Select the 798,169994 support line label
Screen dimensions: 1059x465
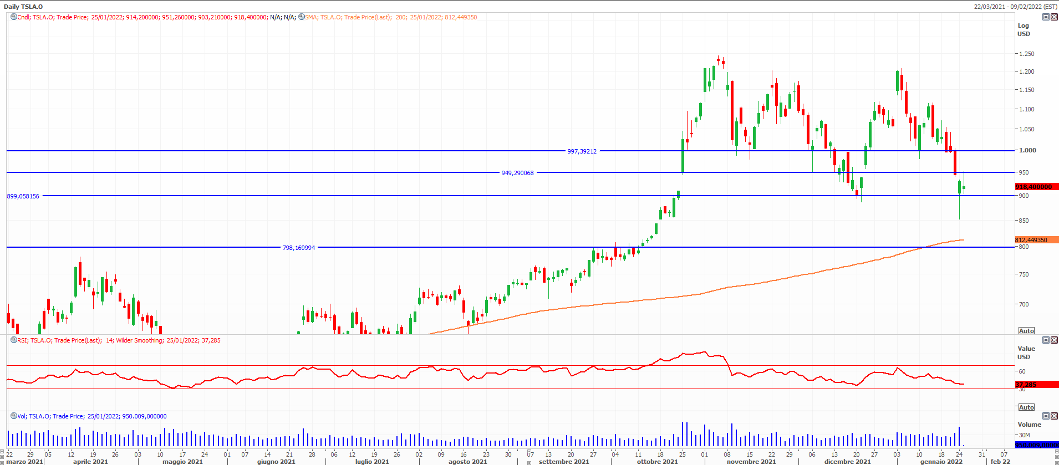(299, 248)
